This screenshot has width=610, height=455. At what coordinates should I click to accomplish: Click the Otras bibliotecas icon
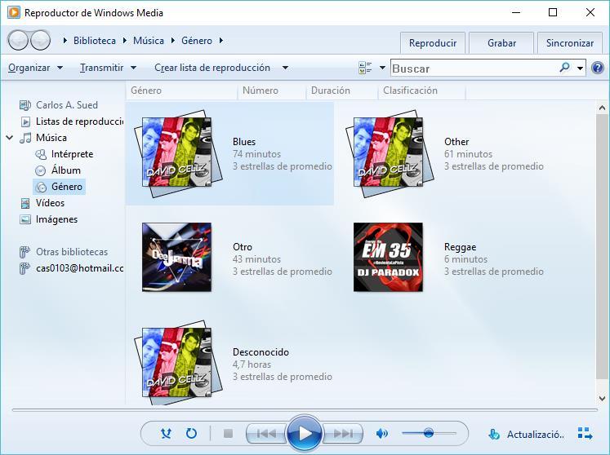coord(24,252)
